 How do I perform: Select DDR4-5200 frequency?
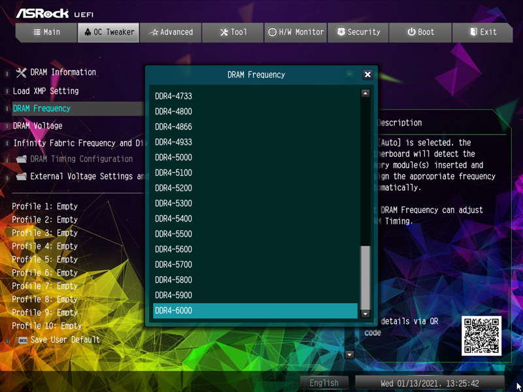(x=255, y=188)
